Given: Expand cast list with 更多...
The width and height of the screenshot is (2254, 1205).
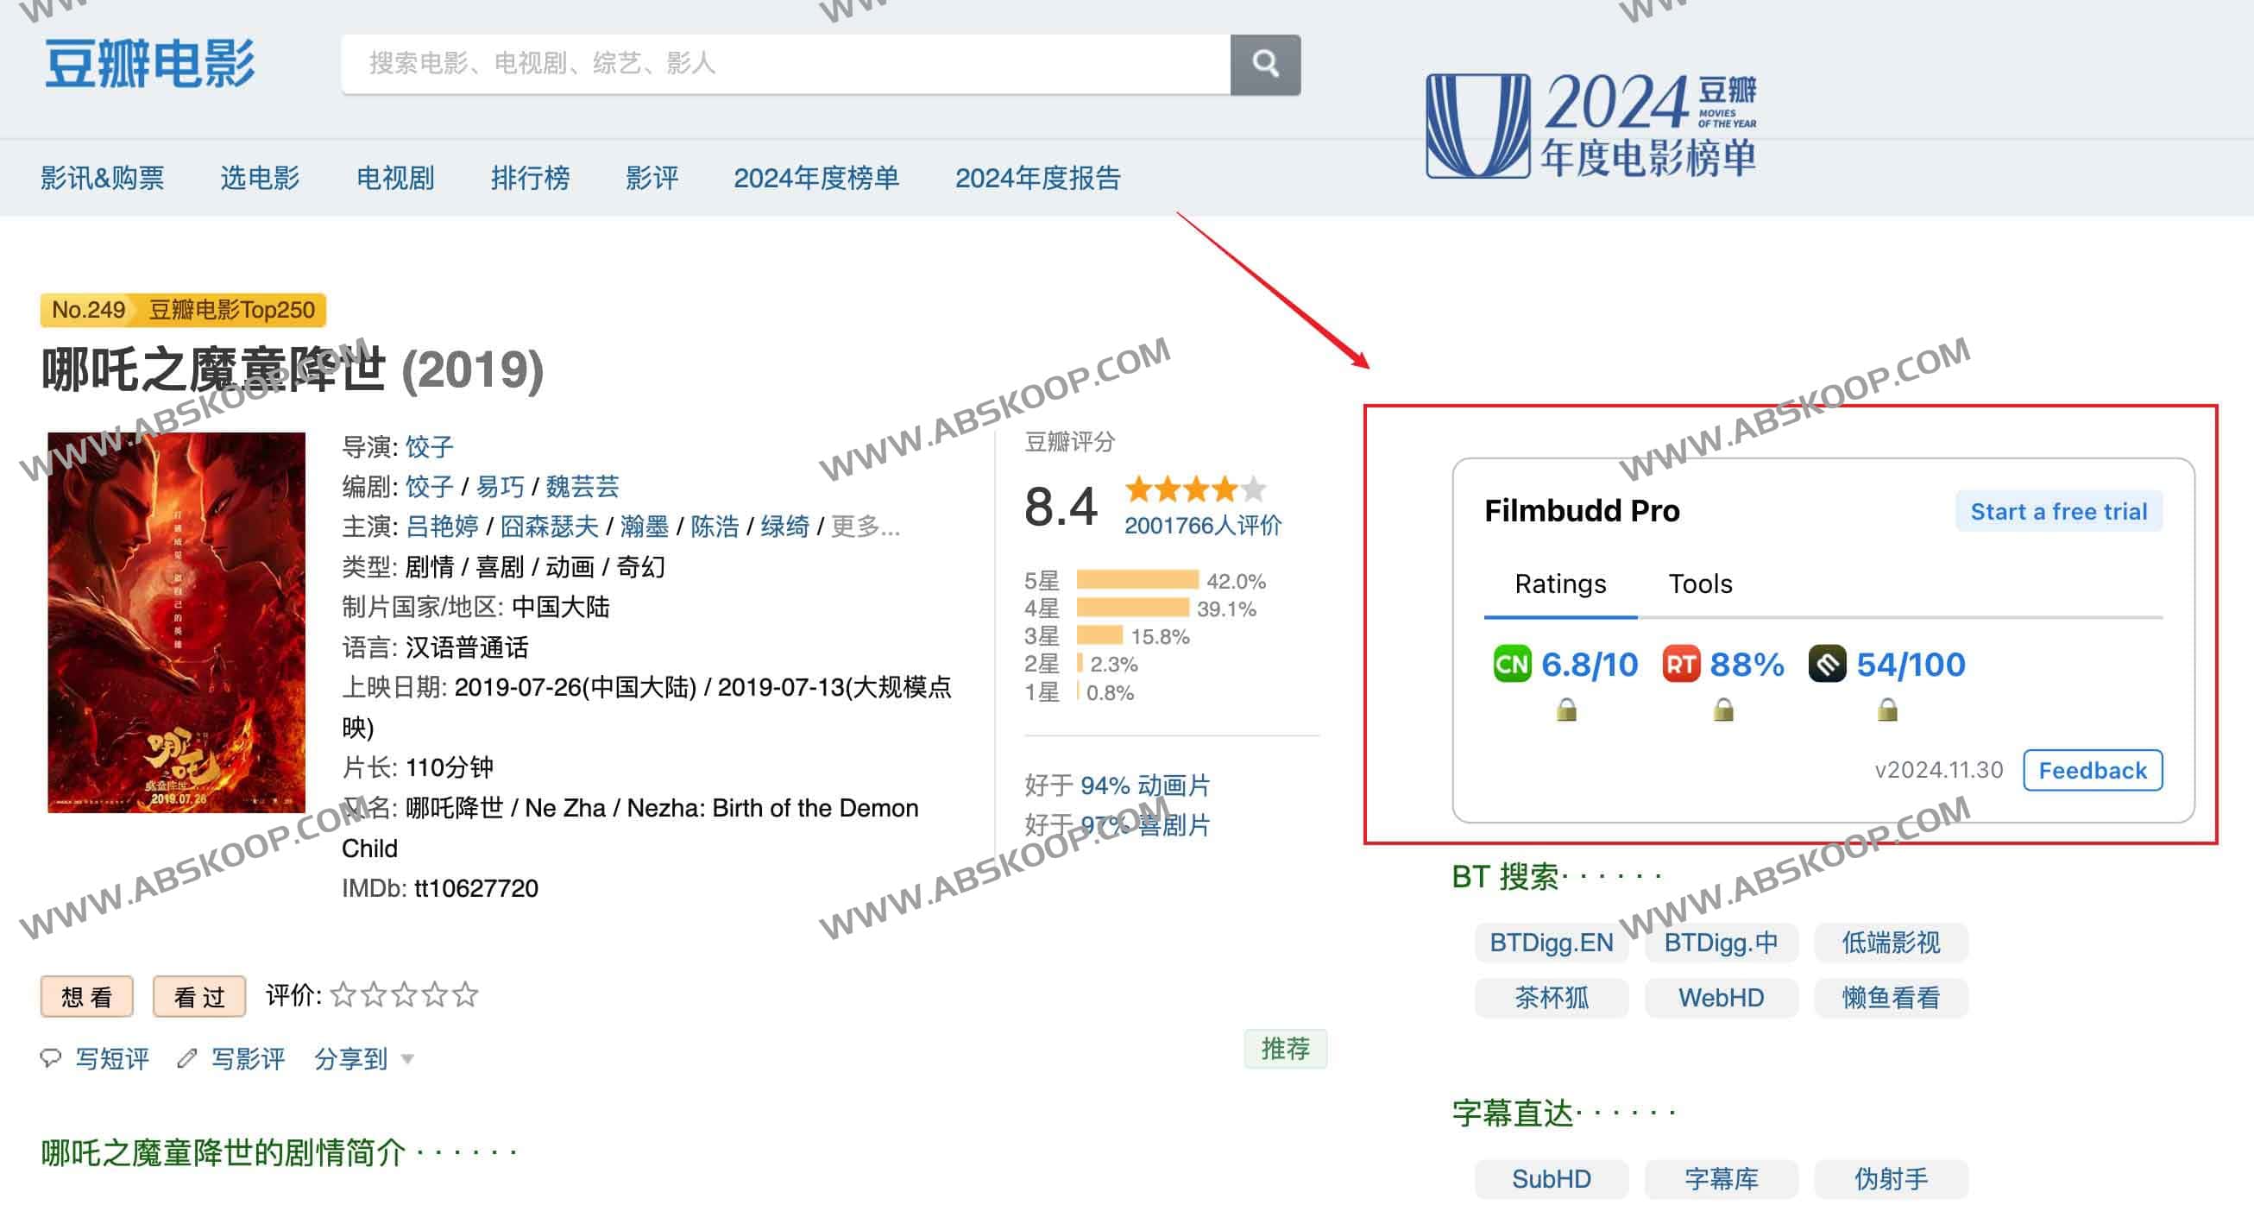Looking at the screenshot, I should [864, 527].
